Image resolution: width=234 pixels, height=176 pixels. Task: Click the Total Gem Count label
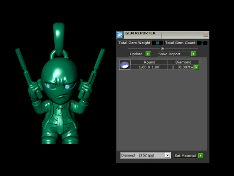point(180,43)
